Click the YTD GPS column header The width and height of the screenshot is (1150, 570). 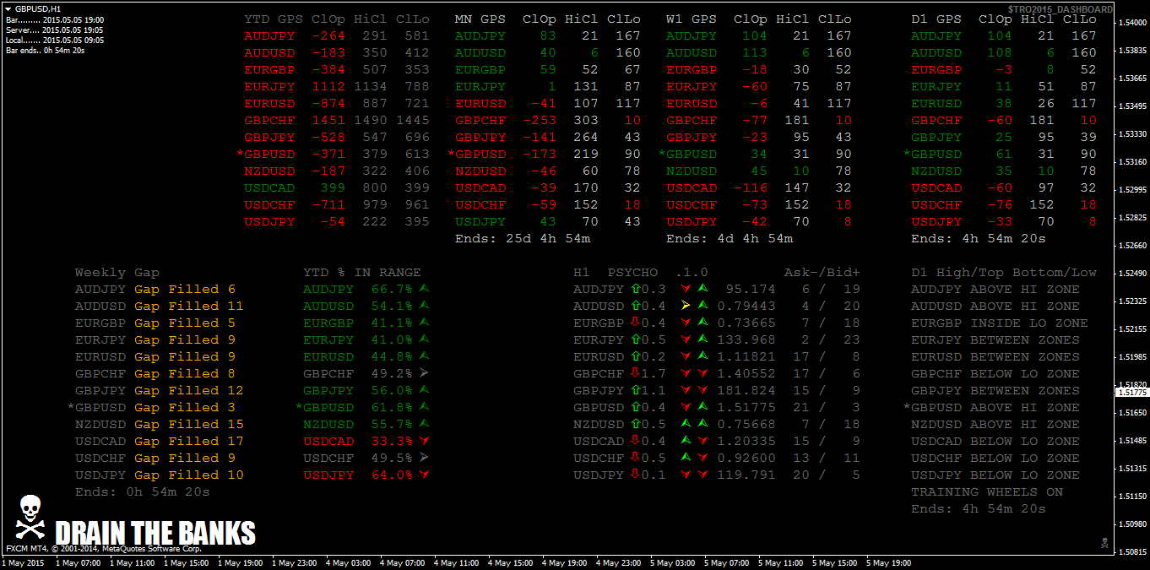274,19
